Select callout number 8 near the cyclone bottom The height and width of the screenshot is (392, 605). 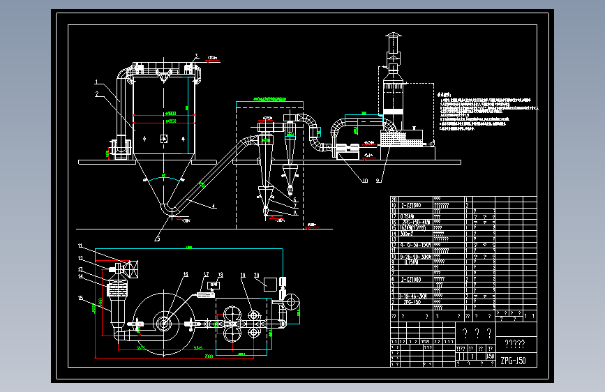point(295,213)
